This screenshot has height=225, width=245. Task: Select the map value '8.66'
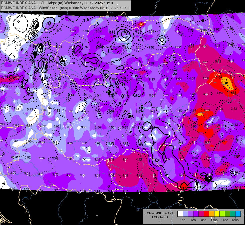pyautogui.click(x=152, y=95)
